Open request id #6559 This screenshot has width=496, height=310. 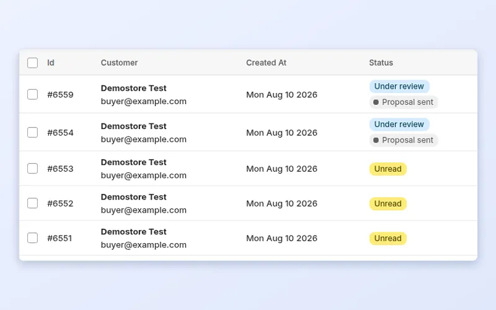pos(60,95)
